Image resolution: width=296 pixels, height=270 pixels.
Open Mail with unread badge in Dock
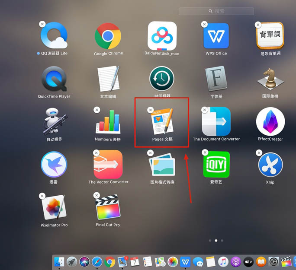(x=122, y=262)
